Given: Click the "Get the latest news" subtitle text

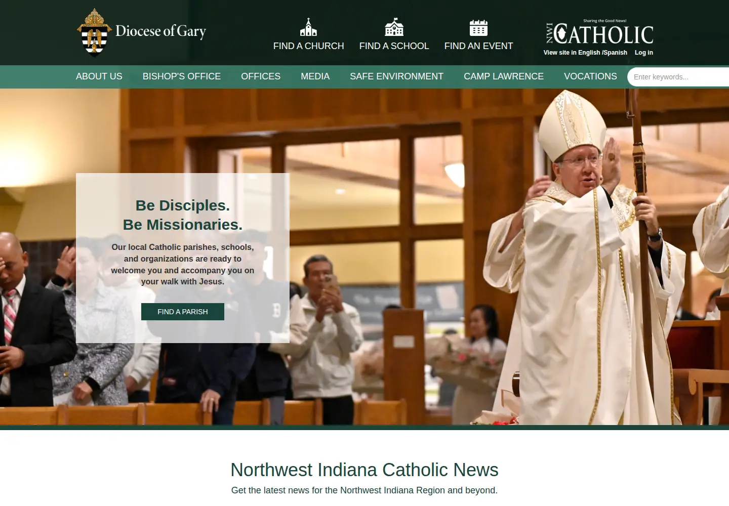Looking at the screenshot, I should coord(364,490).
